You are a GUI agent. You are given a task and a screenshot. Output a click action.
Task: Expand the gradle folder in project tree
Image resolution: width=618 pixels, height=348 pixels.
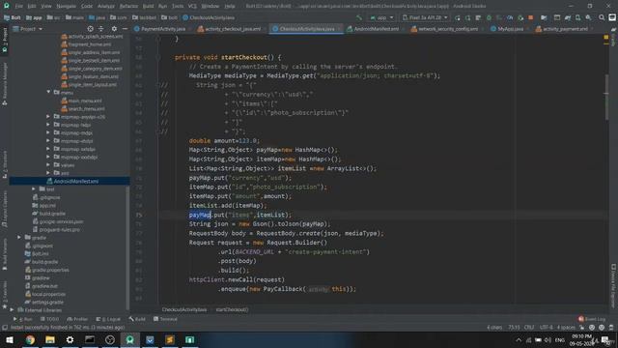[x=19, y=238]
